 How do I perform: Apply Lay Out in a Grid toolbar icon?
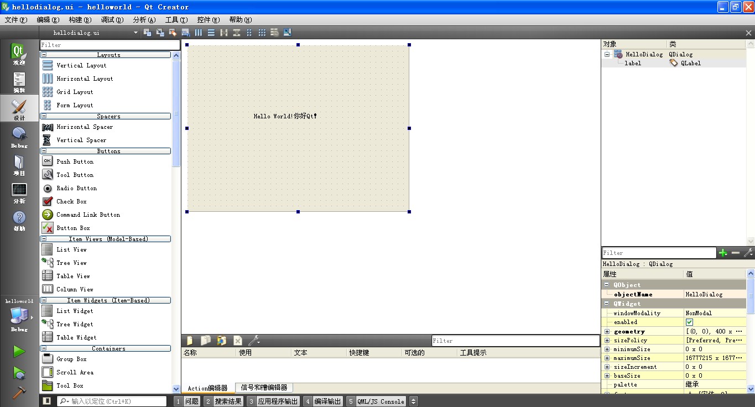tap(262, 33)
